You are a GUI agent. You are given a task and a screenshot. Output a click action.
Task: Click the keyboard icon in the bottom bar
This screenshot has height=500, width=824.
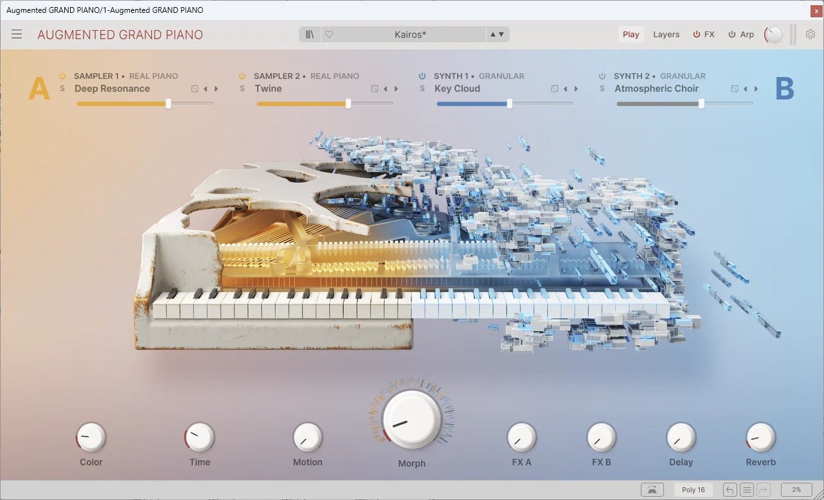(652, 490)
